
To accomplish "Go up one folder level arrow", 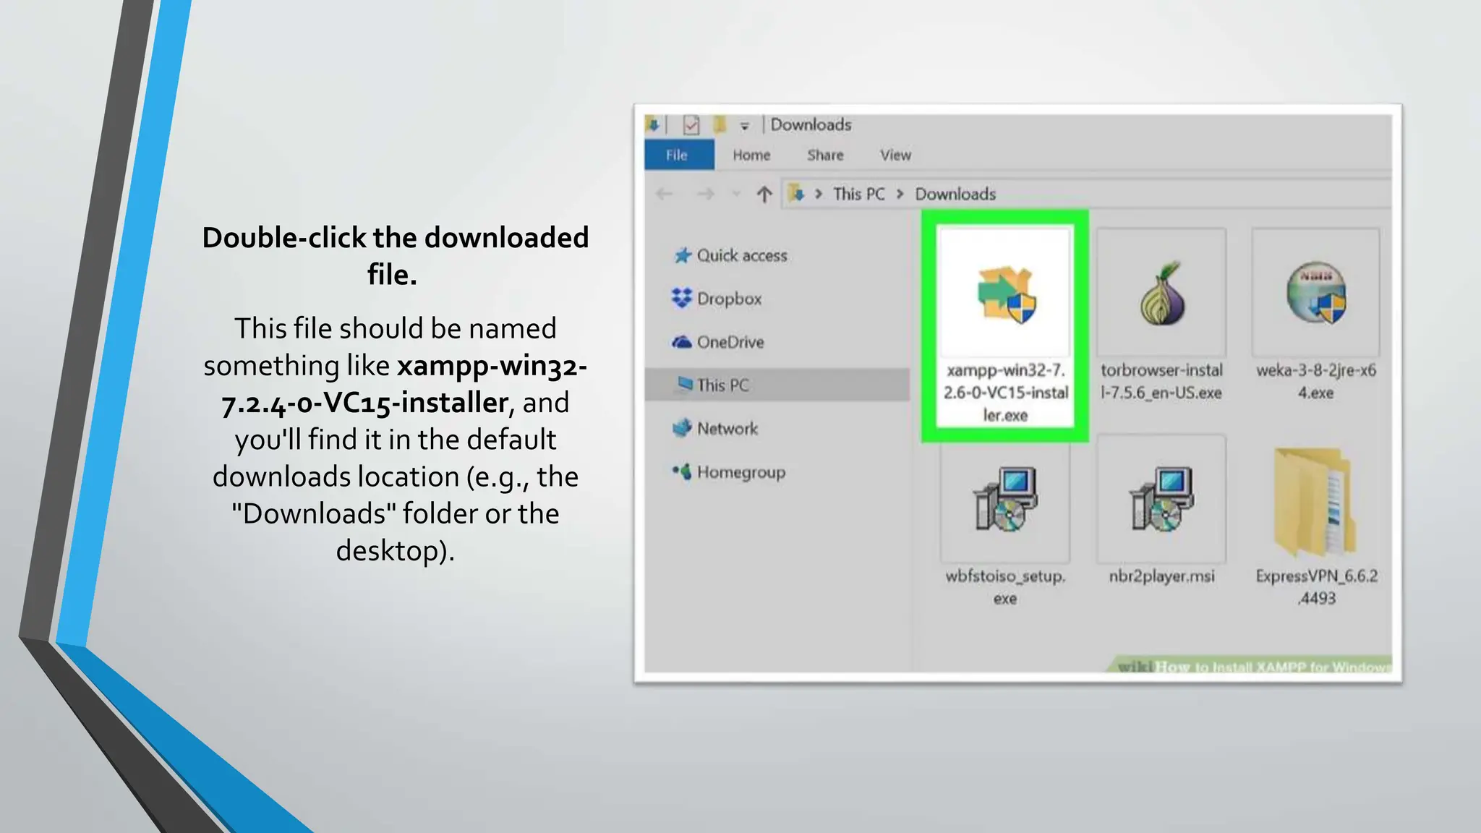I will [764, 194].
